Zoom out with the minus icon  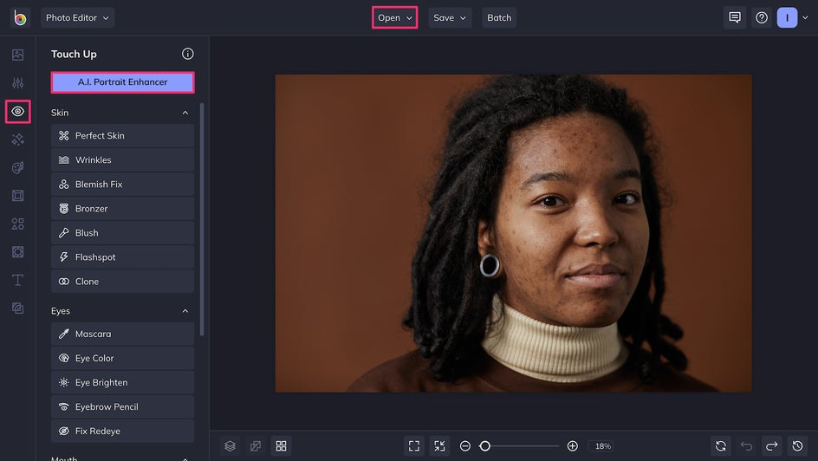click(x=465, y=446)
